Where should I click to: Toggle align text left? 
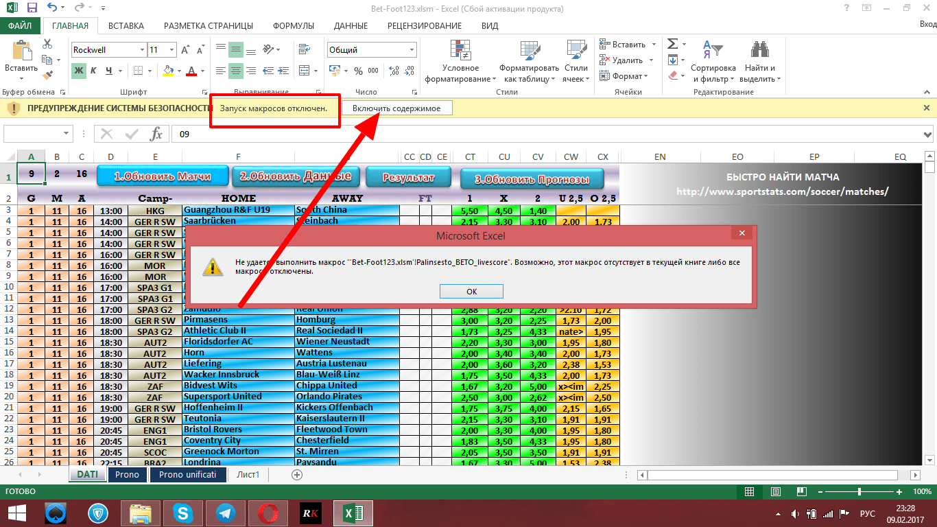pyautogui.click(x=220, y=70)
